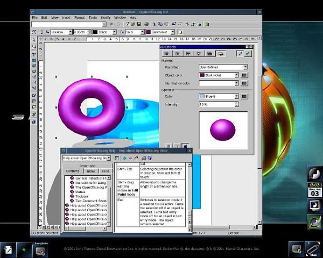Select the Text tool

[34, 54]
